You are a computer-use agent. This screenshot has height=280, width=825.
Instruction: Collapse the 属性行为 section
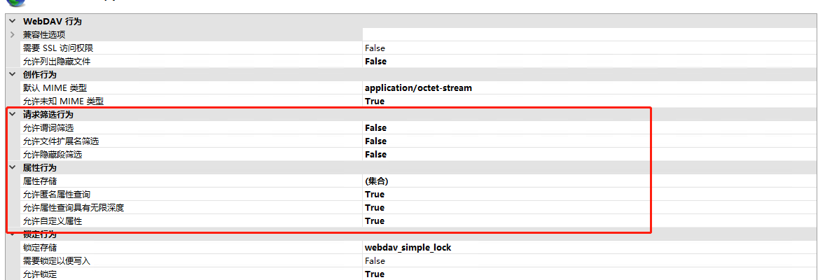[x=13, y=168]
